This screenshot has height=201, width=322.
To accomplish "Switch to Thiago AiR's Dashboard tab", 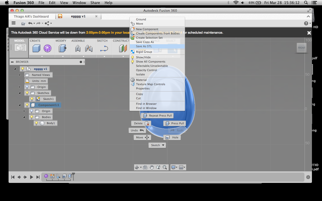I will [31, 16].
